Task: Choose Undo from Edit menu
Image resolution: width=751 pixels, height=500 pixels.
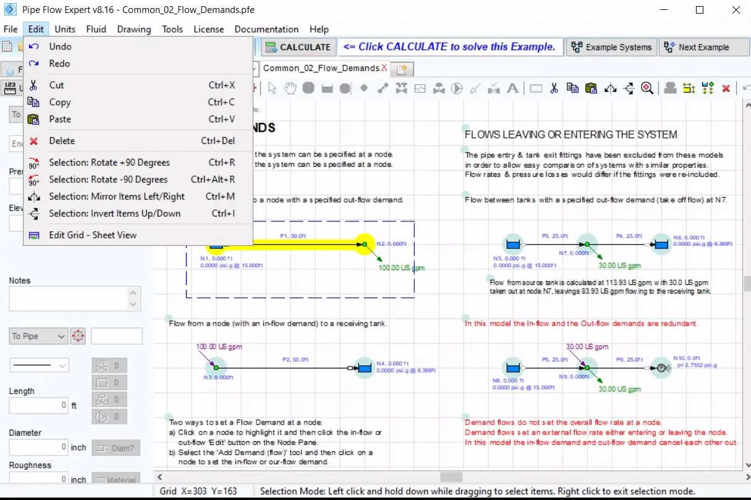Action: tap(137, 46)
